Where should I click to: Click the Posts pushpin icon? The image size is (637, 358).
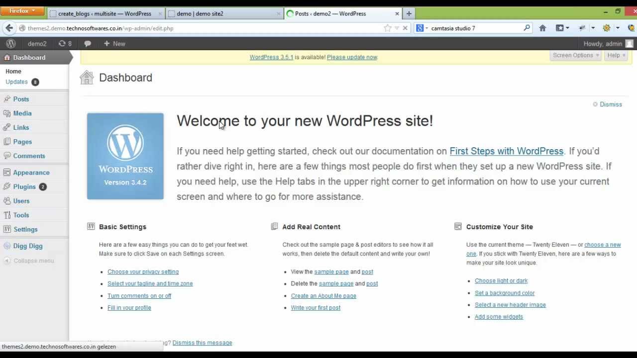click(x=6, y=99)
